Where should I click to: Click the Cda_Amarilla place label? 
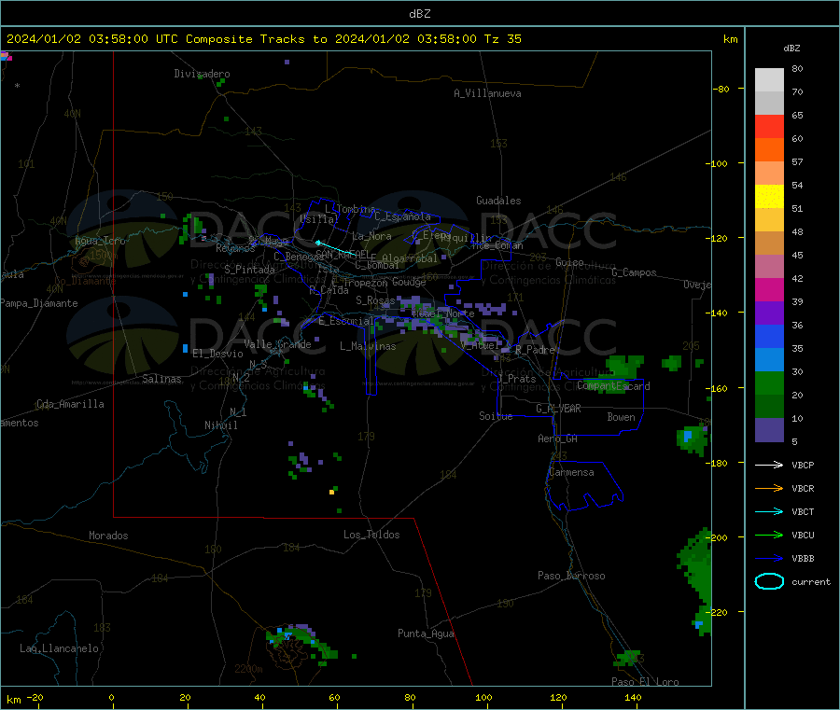(70, 404)
